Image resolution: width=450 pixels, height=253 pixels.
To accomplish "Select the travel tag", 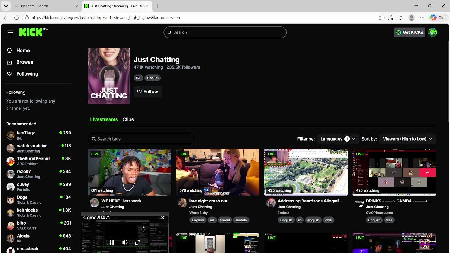I will coord(225,220).
